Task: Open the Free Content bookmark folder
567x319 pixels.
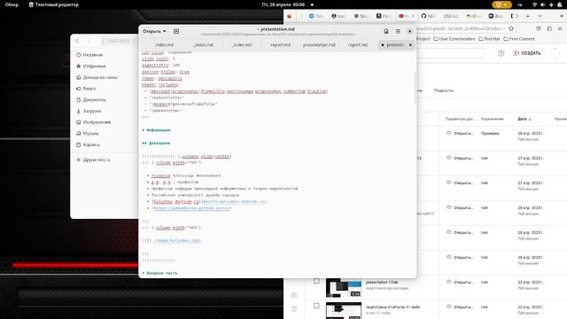Action: click(519, 39)
